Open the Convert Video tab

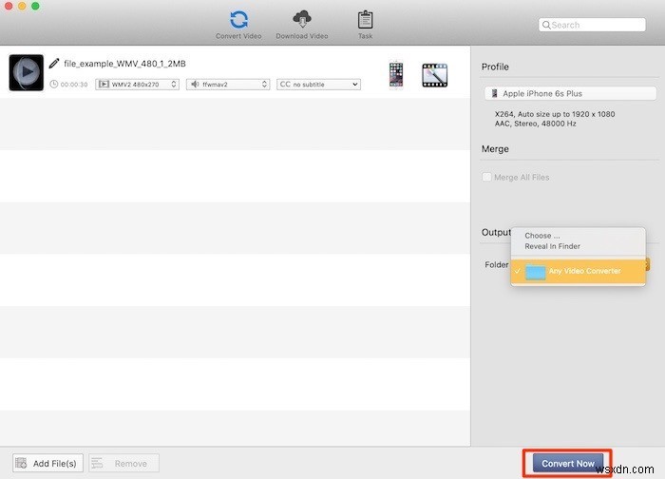tap(238, 25)
